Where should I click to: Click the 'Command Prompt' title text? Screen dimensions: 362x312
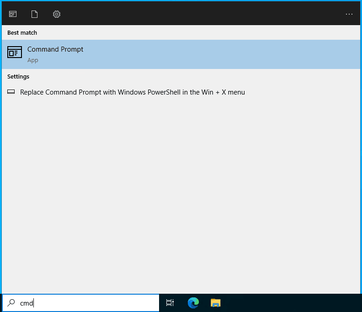[55, 49]
